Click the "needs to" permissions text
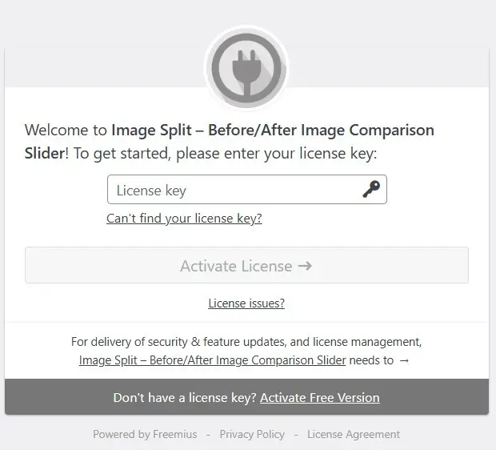 (x=372, y=360)
